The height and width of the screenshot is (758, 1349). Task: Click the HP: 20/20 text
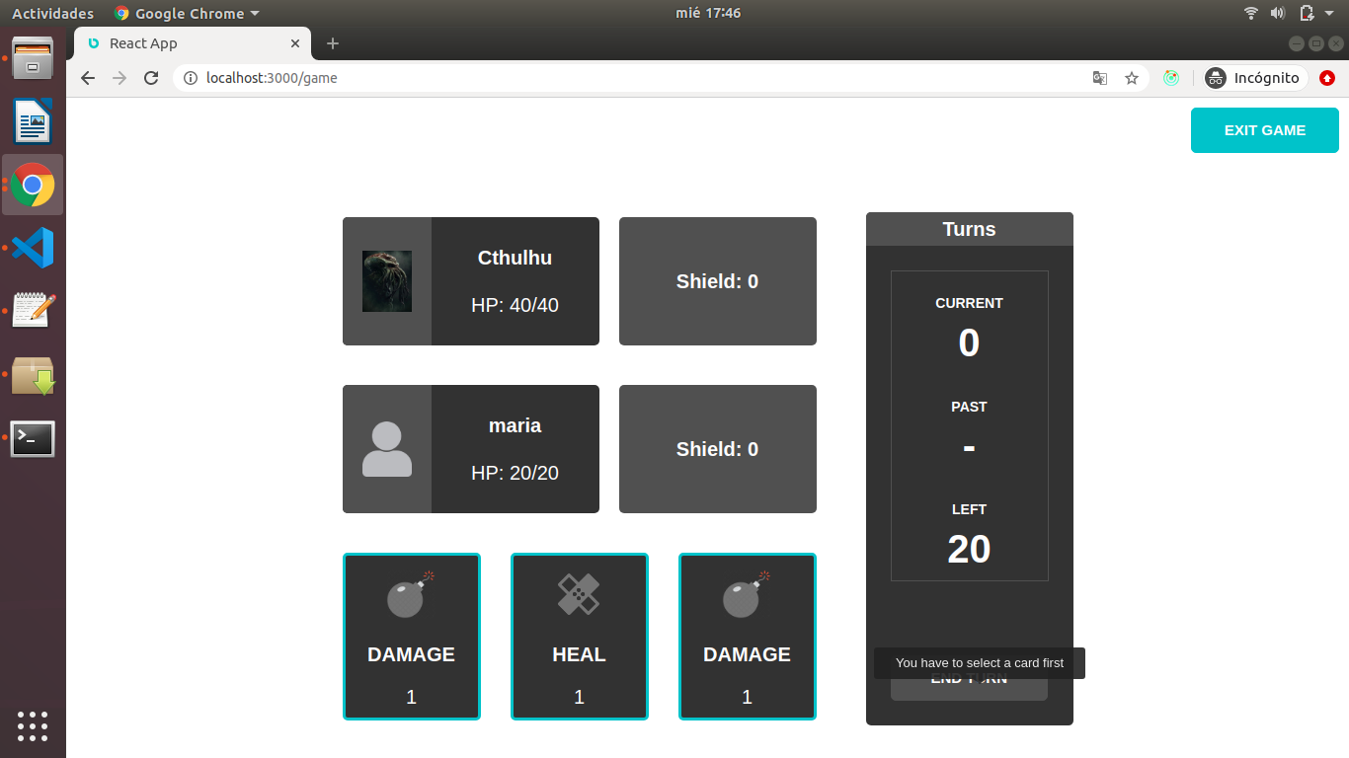click(515, 473)
